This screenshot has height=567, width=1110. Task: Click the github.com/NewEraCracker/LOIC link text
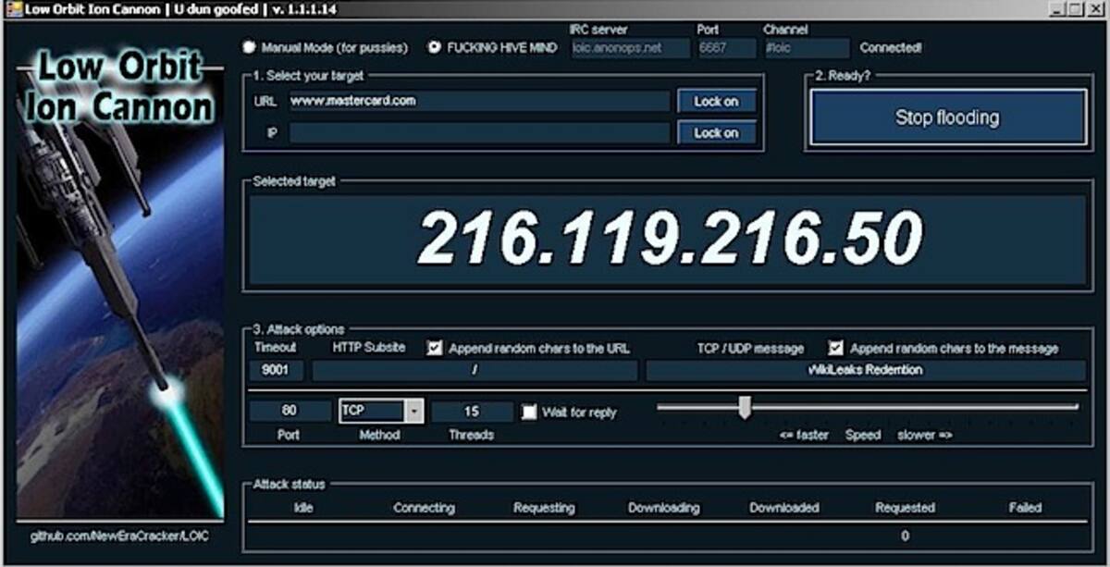119,536
